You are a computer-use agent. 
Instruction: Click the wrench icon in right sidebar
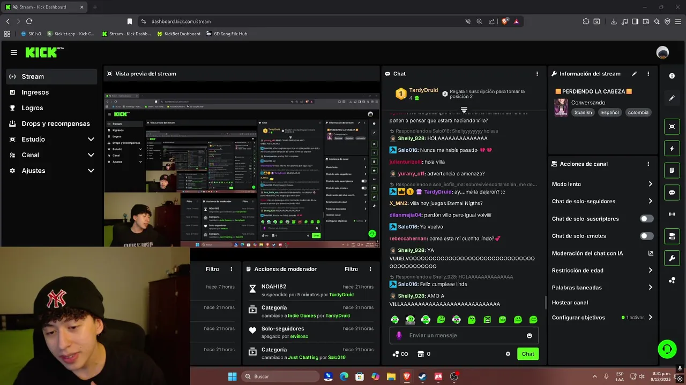[x=672, y=258]
